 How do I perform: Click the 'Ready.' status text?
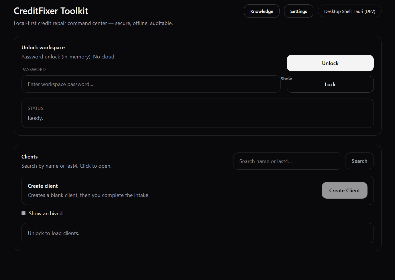click(35, 118)
